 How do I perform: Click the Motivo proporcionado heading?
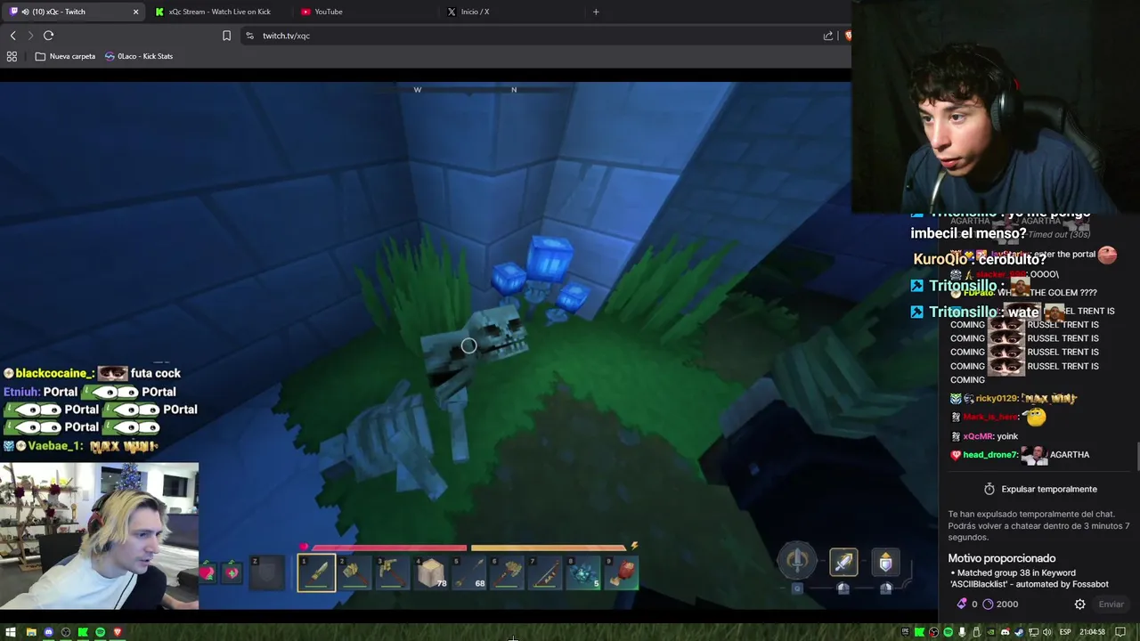(x=1001, y=558)
